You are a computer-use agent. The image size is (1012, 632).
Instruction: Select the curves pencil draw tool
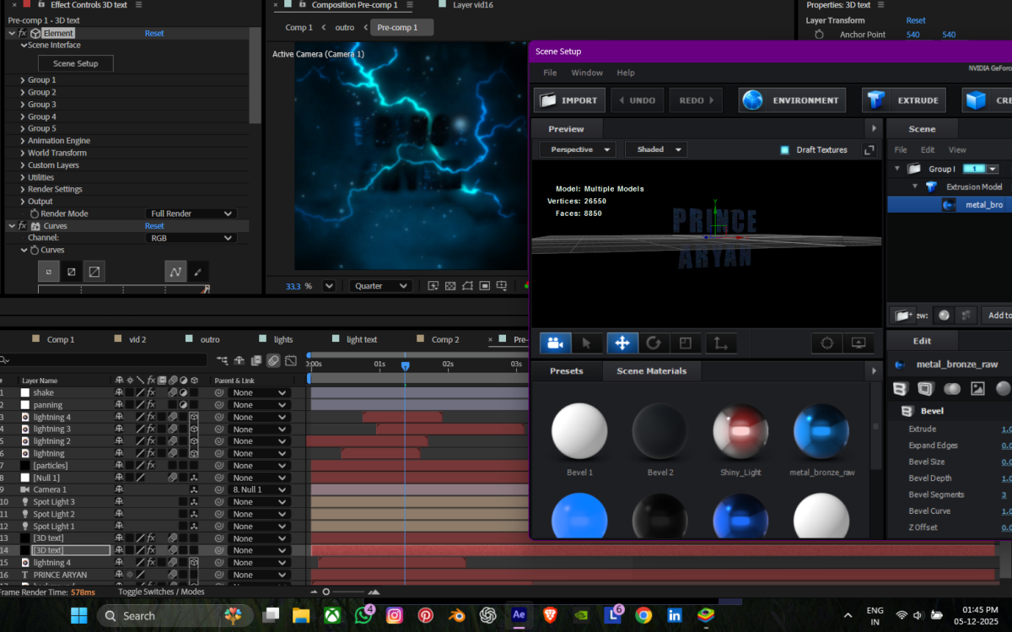point(197,272)
